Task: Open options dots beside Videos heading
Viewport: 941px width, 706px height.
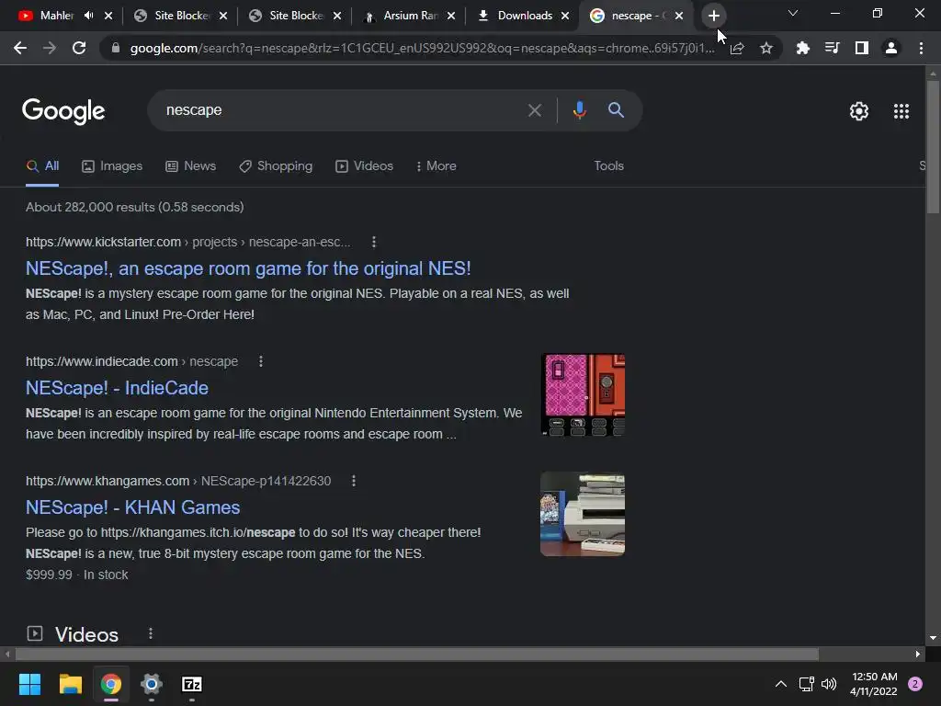Action: point(151,633)
